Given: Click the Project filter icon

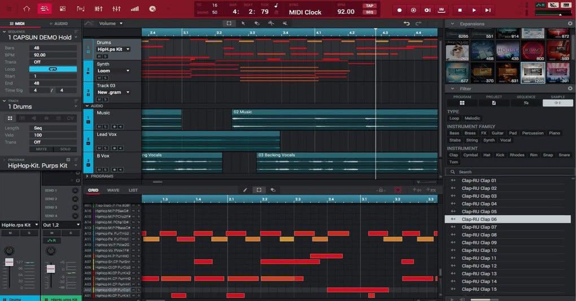Looking at the screenshot, I should coord(494,103).
